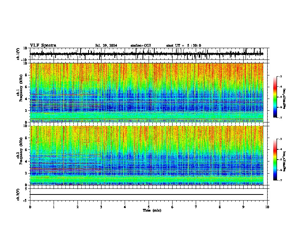Click the time-axis tick label "1"
The height and width of the screenshot is (232, 301).
pos(54,207)
